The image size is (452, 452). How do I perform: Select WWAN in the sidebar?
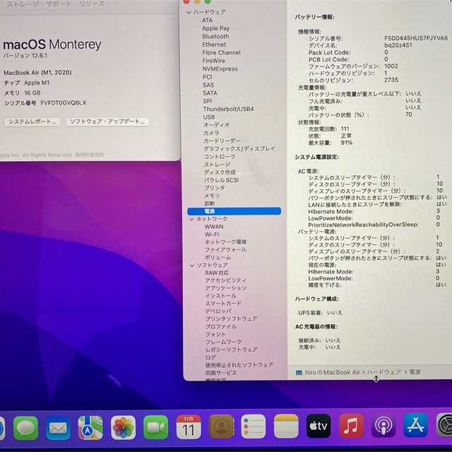[x=214, y=227]
